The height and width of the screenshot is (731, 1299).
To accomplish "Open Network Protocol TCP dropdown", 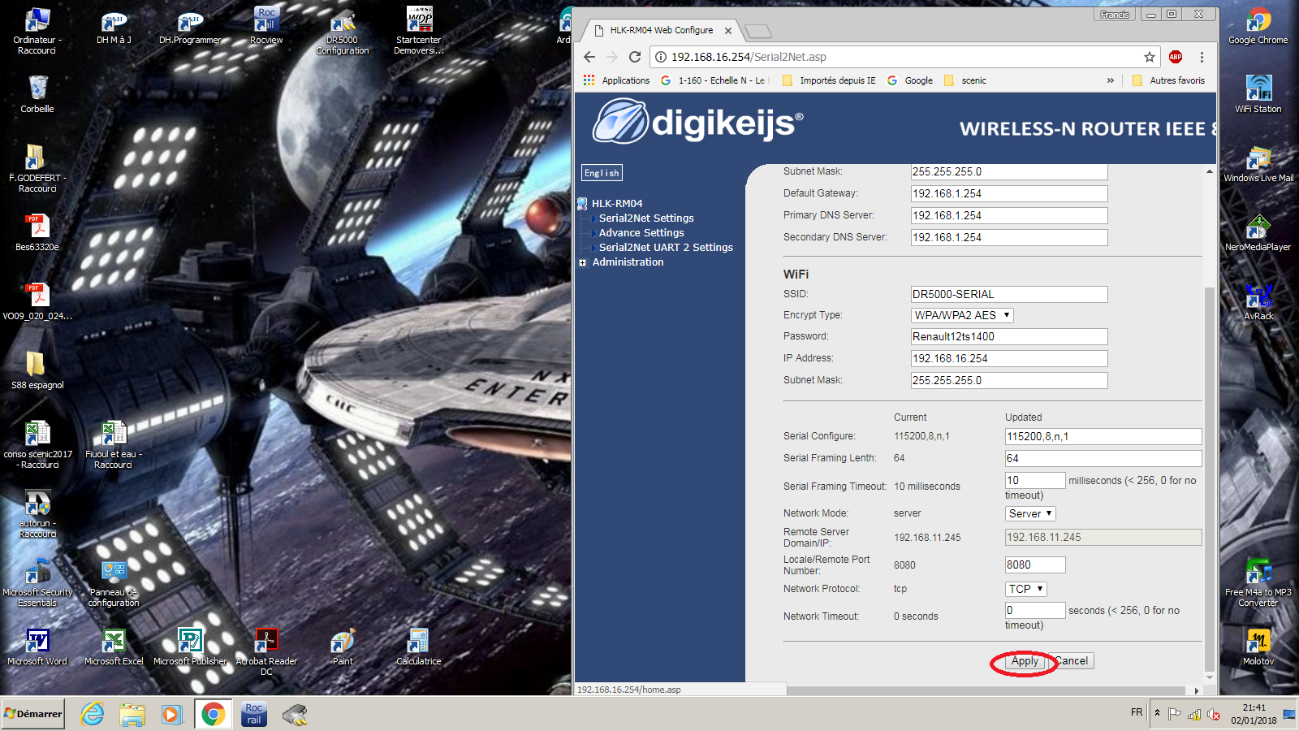I will coord(1026,589).
